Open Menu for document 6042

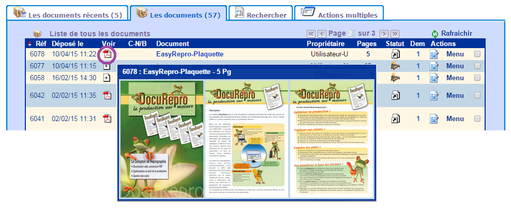pos(455,95)
